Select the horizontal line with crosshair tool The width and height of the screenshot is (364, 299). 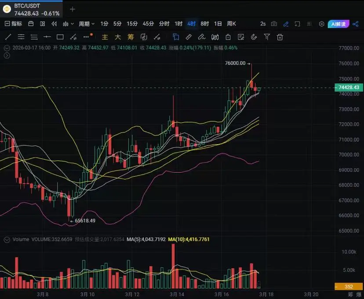[x=47, y=37]
